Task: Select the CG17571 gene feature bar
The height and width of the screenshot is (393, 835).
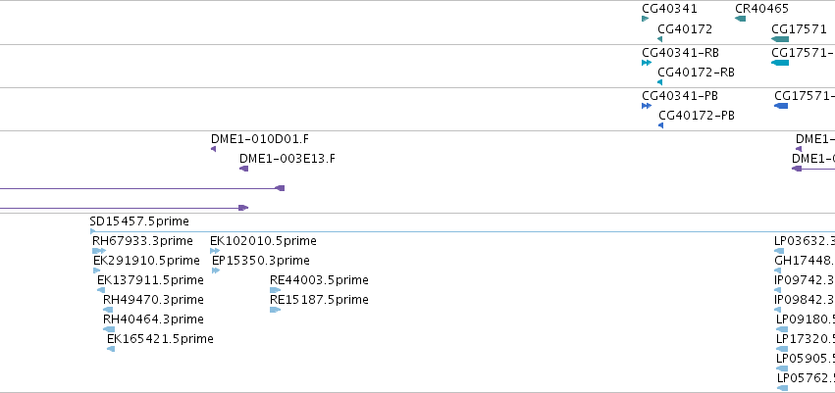Action: 780,39
